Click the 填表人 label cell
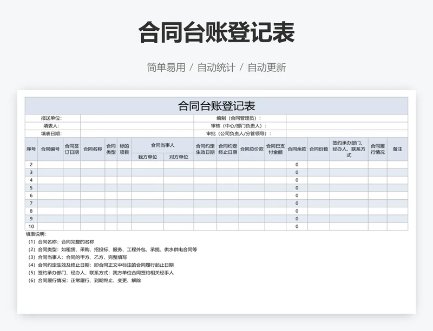The width and height of the screenshot is (433, 331). pyautogui.click(x=53, y=126)
